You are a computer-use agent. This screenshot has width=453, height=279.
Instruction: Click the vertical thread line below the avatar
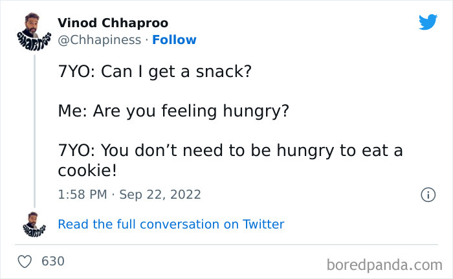pyautogui.click(x=34, y=129)
